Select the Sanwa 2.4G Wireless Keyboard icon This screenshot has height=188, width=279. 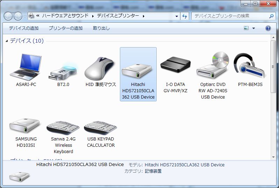coord(63,128)
